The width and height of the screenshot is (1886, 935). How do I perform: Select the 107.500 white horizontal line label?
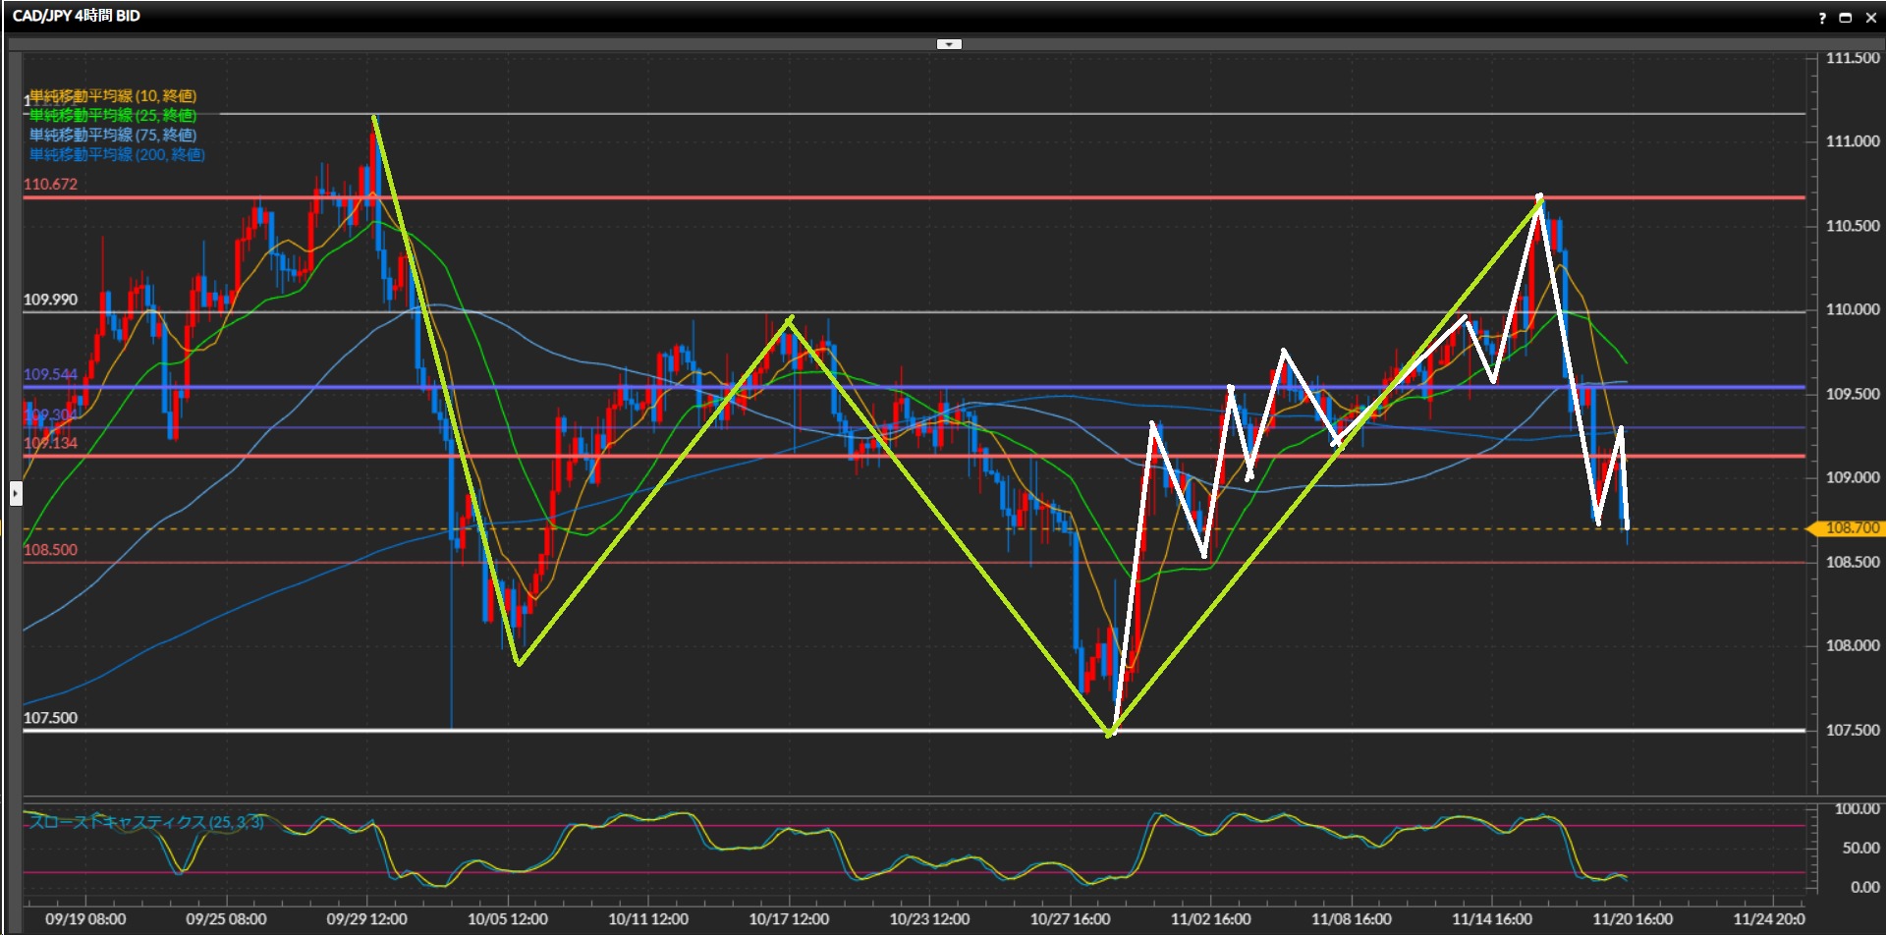(x=50, y=718)
